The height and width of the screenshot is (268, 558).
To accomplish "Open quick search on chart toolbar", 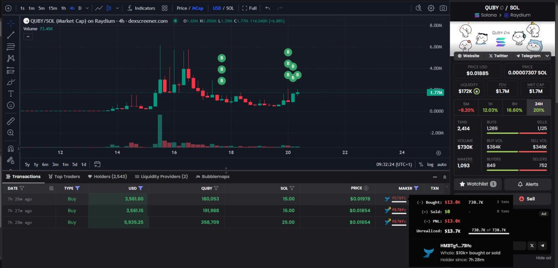I will pyautogui.click(x=418, y=8).
